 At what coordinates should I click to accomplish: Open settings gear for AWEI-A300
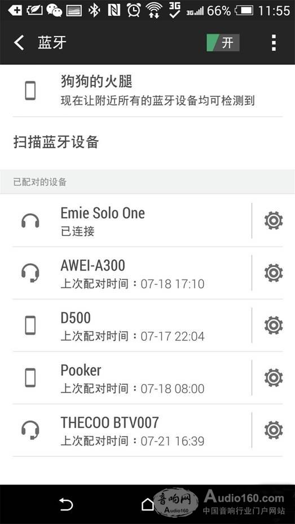click(273, 273)
